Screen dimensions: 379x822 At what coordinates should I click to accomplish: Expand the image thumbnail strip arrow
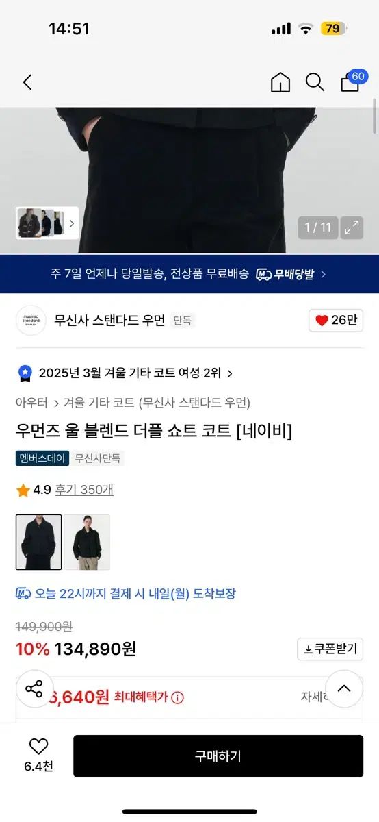tap(71, 223)
